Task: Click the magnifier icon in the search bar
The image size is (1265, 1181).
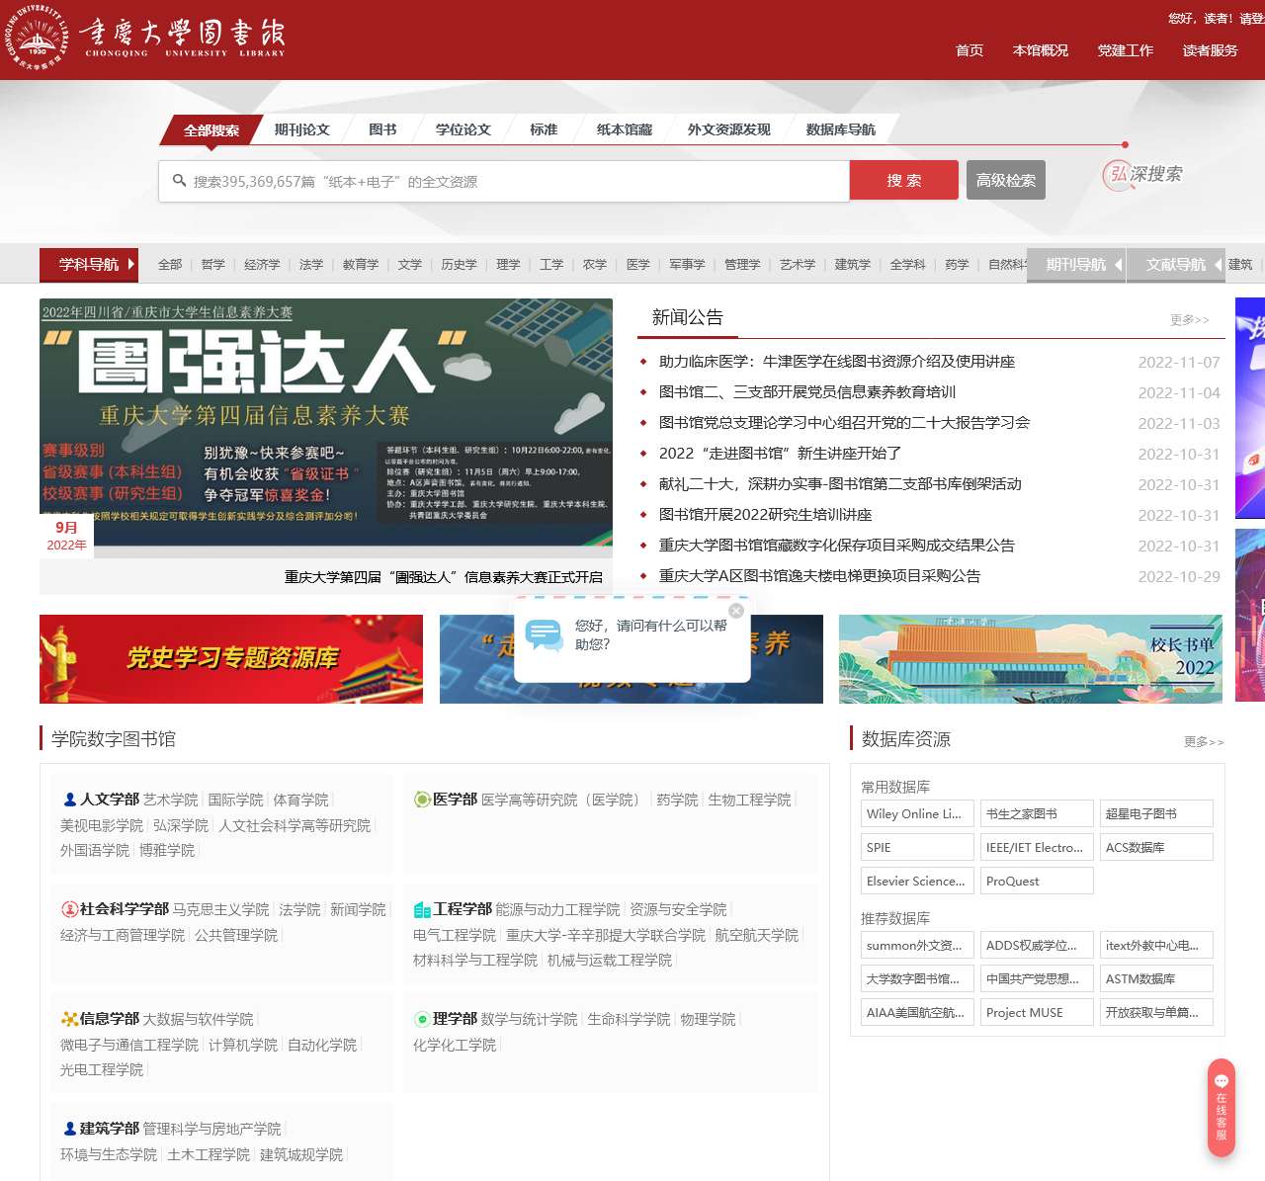Action: click(x=179, y=180)
